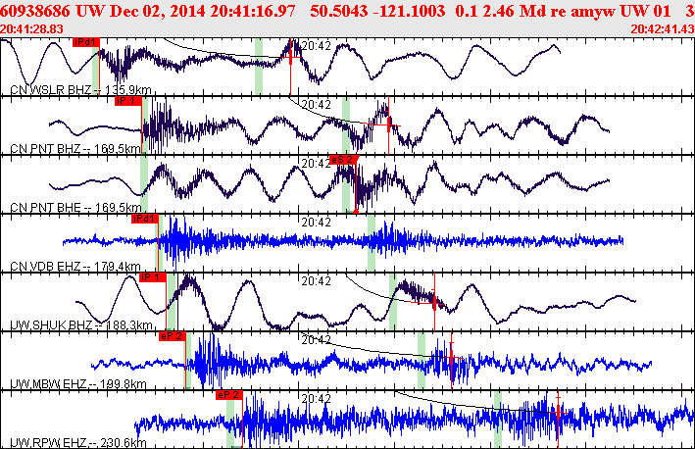
Task: Select the UW SHUK BHZ station label
Action: (81, 325)
